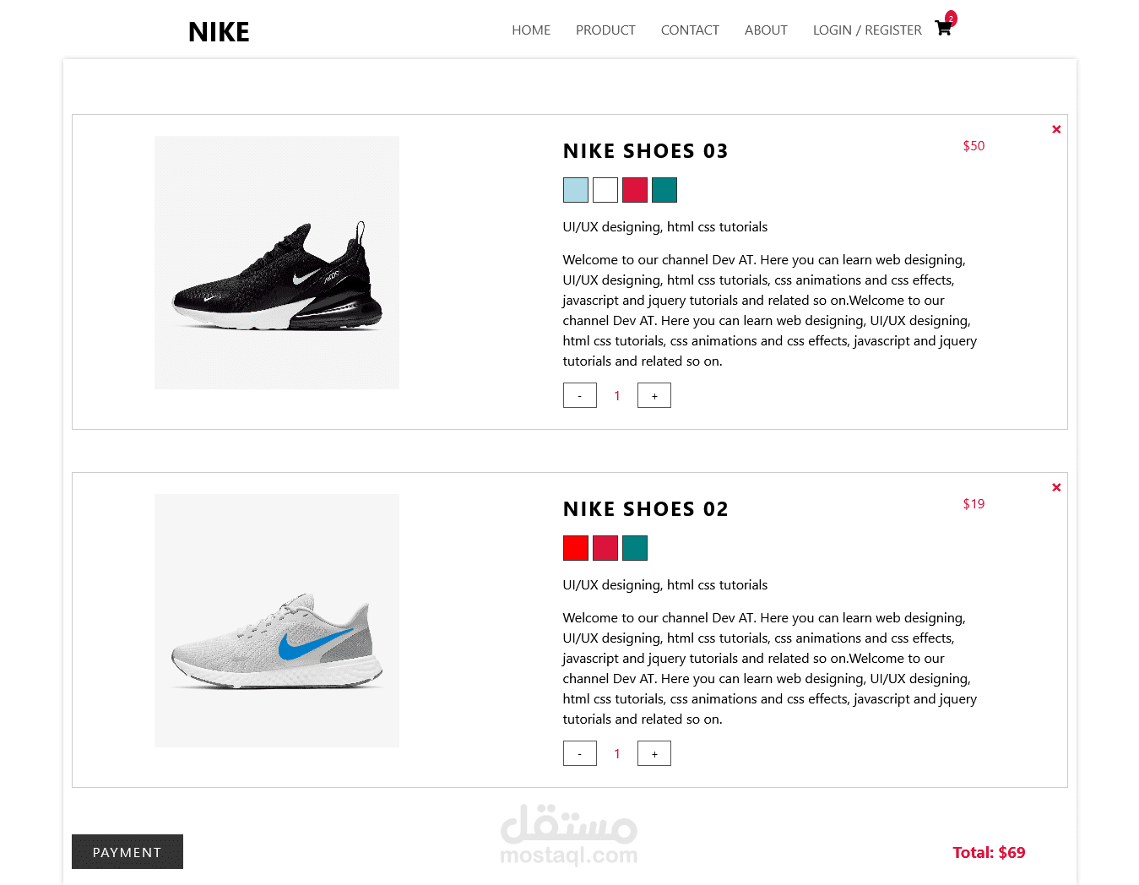Decrease quantity of Nike Shoes 03

coord(580,395)
